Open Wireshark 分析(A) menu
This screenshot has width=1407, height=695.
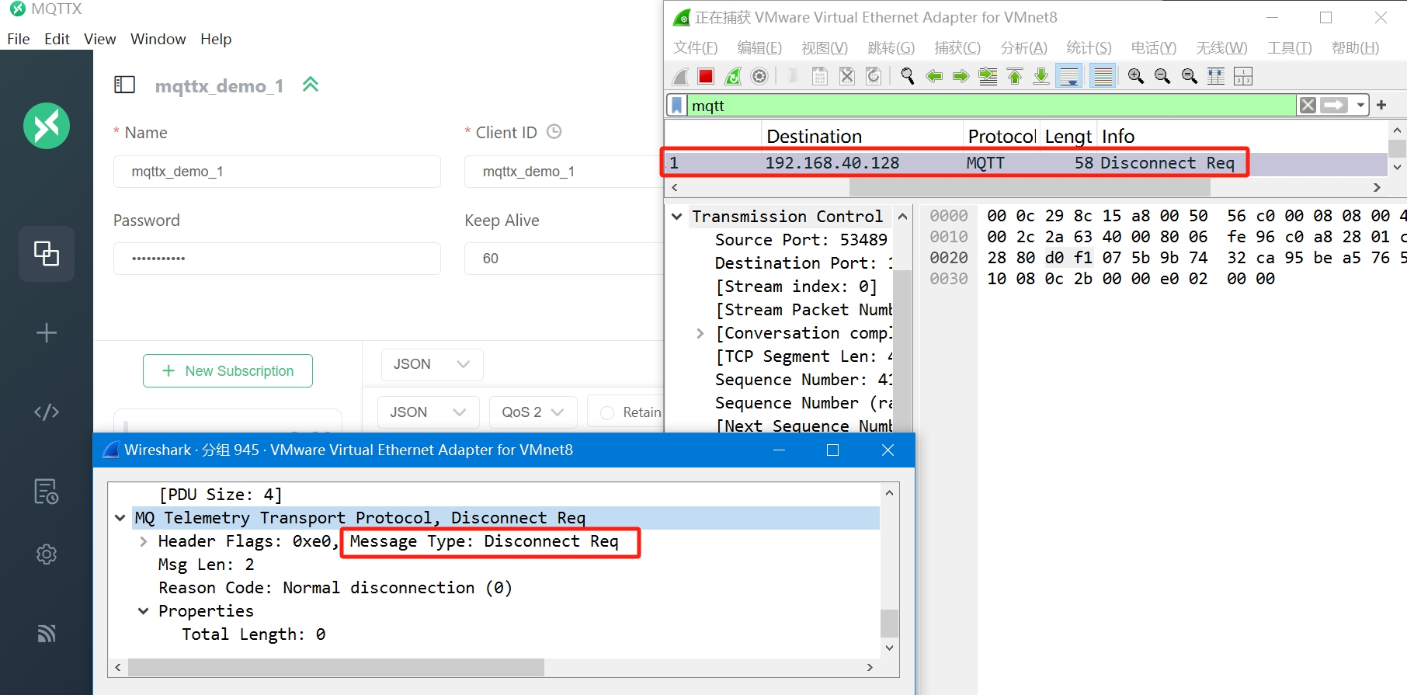(1024, 48)
